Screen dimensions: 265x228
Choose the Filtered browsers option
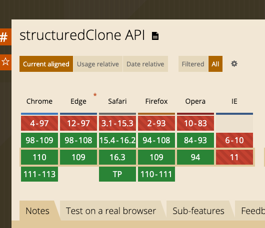tap(193, 64)
